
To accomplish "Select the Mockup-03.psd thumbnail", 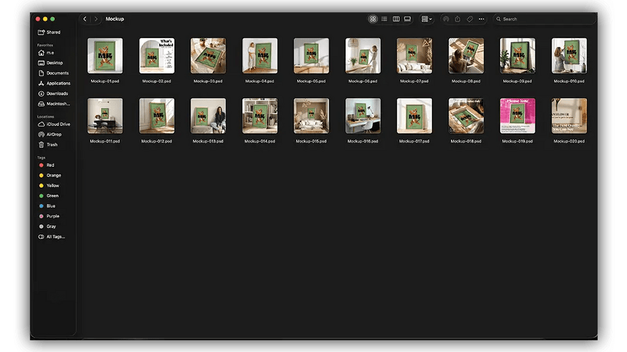I will 208,56.
